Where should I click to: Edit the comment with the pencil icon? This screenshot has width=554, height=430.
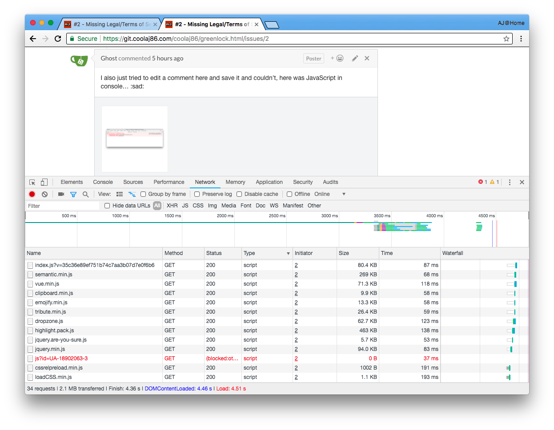coord(355,58)
